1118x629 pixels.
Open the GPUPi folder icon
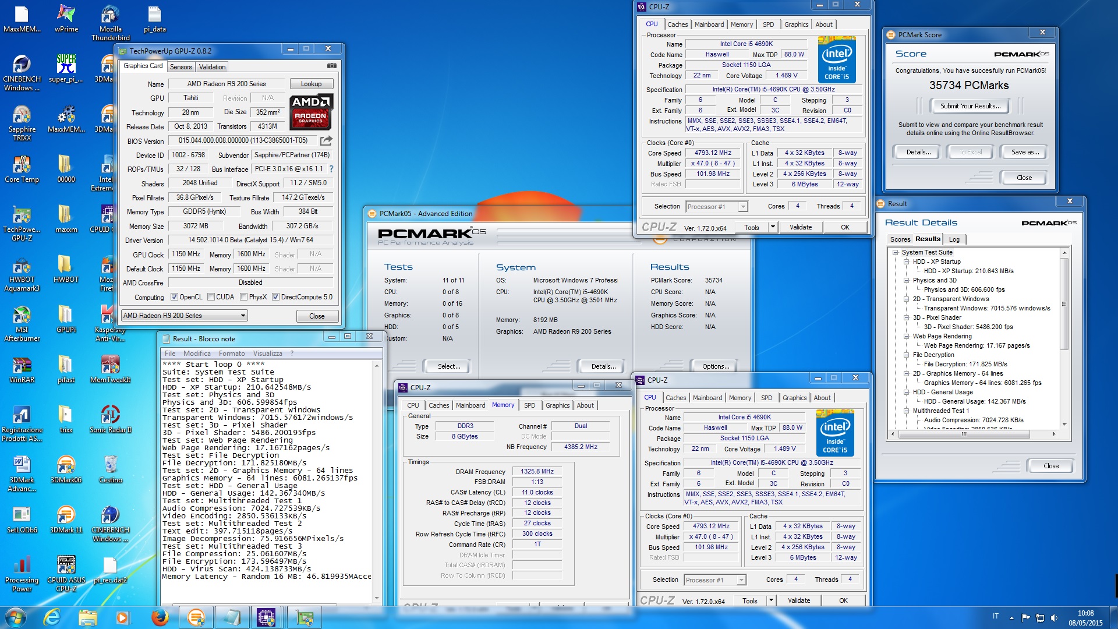[66, 320]
